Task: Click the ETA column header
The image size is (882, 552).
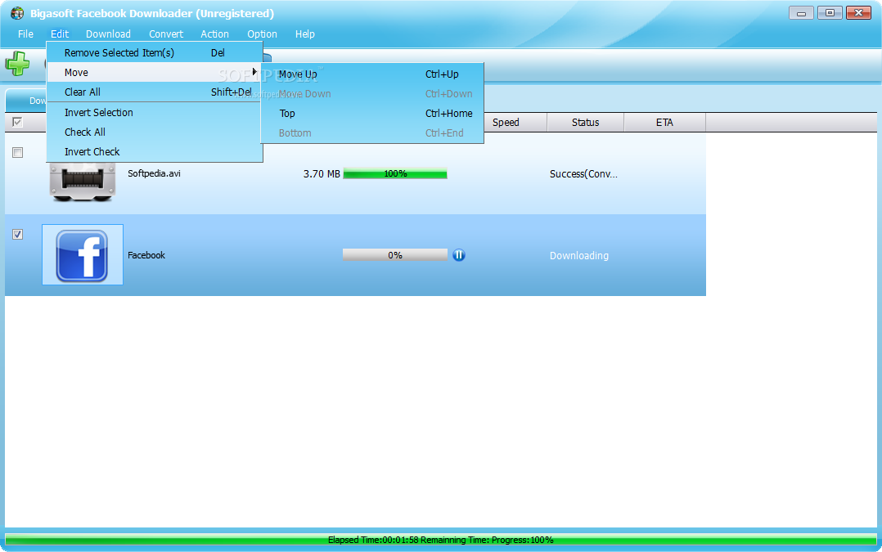Action: pyautogui.click(x=665, y=122)
